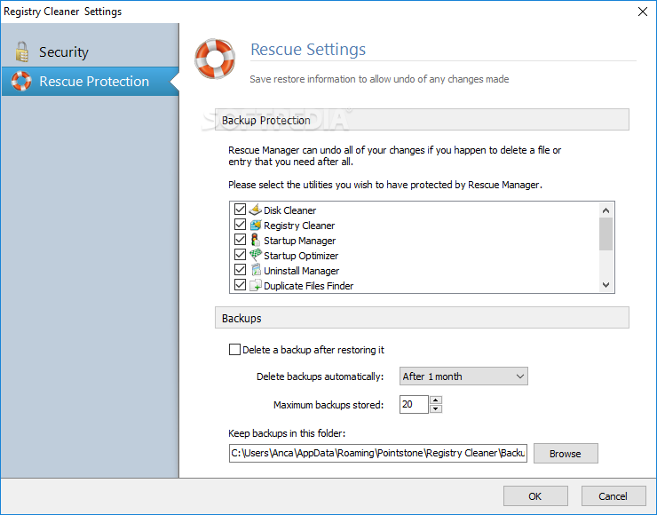Select the Uninstall Manager list entry text
This screenshot has width=657, height=515.
point(301,271)
